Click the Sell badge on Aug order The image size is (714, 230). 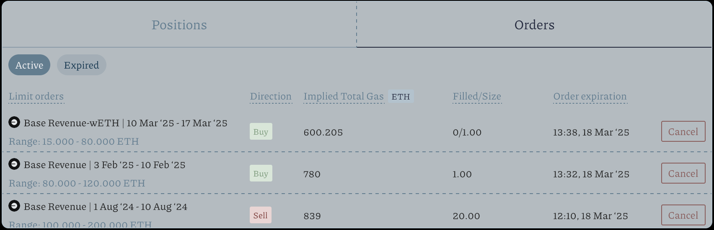click(260, 215)
